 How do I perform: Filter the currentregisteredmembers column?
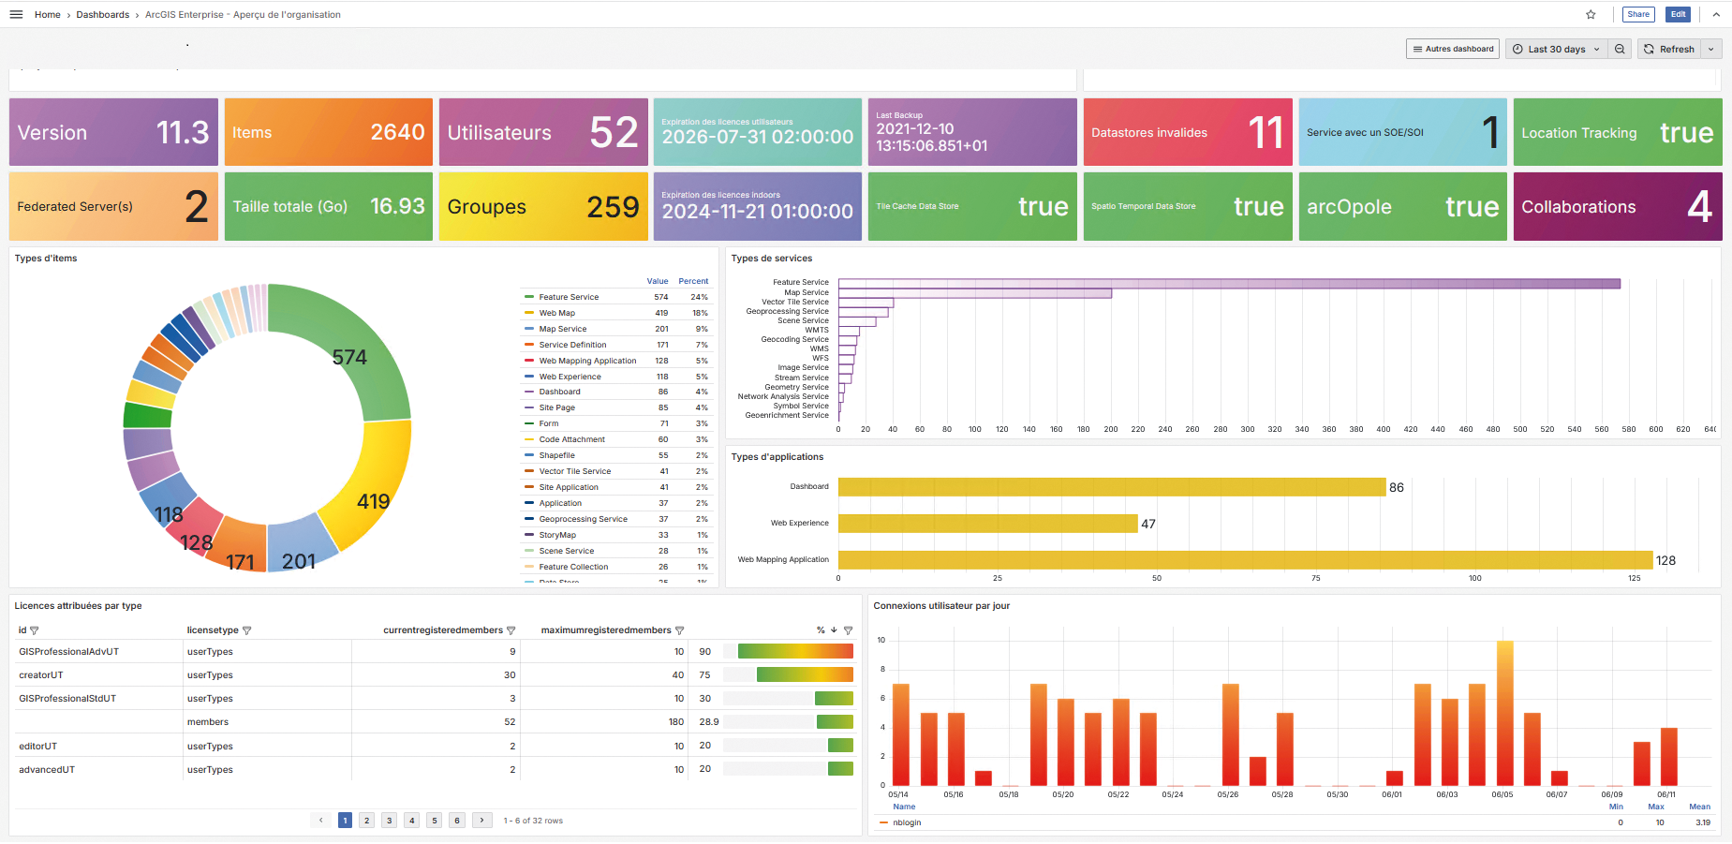[x=511, y=630]
